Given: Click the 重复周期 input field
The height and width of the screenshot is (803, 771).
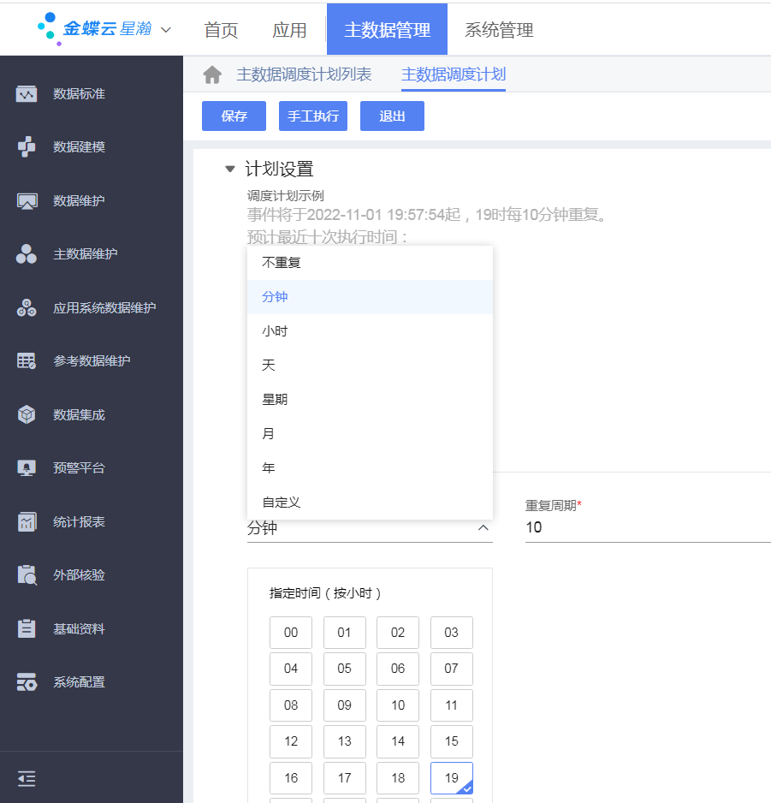Looking at the screenshot, I should click(648, 527).
